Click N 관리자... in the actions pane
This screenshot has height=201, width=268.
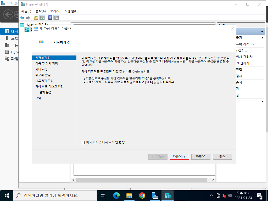click(244, 63)
